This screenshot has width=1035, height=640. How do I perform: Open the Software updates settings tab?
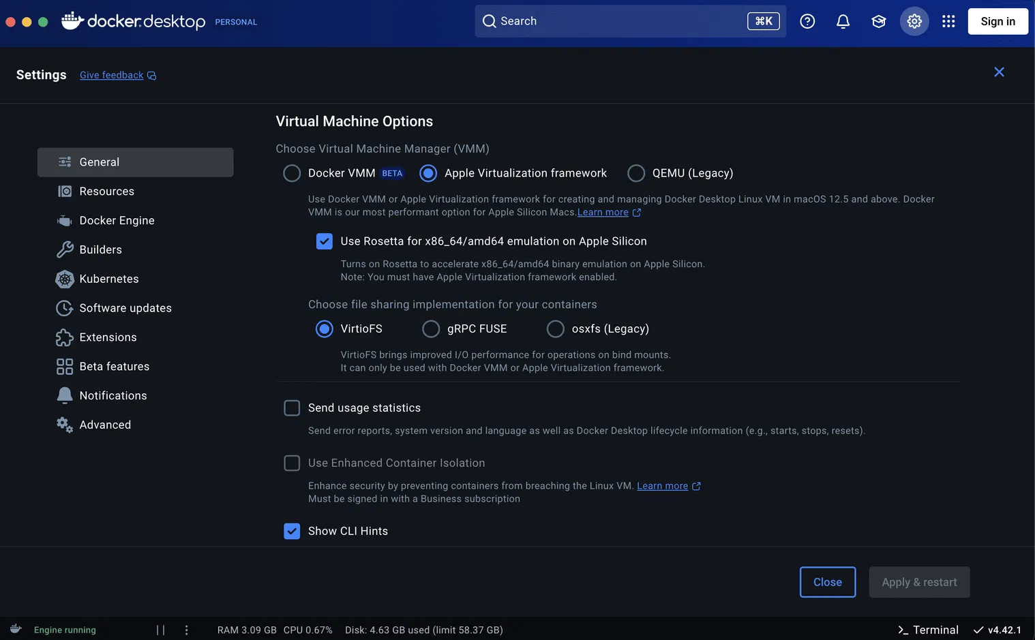[x=135, y=308]
